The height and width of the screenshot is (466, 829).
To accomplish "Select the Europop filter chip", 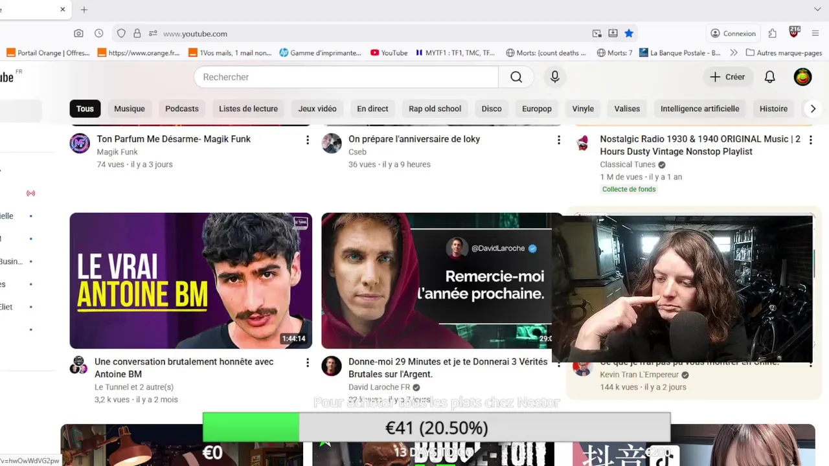I will [537, 109].
